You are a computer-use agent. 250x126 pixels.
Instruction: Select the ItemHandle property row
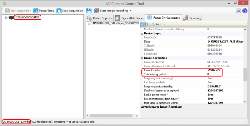coord(193,37)
